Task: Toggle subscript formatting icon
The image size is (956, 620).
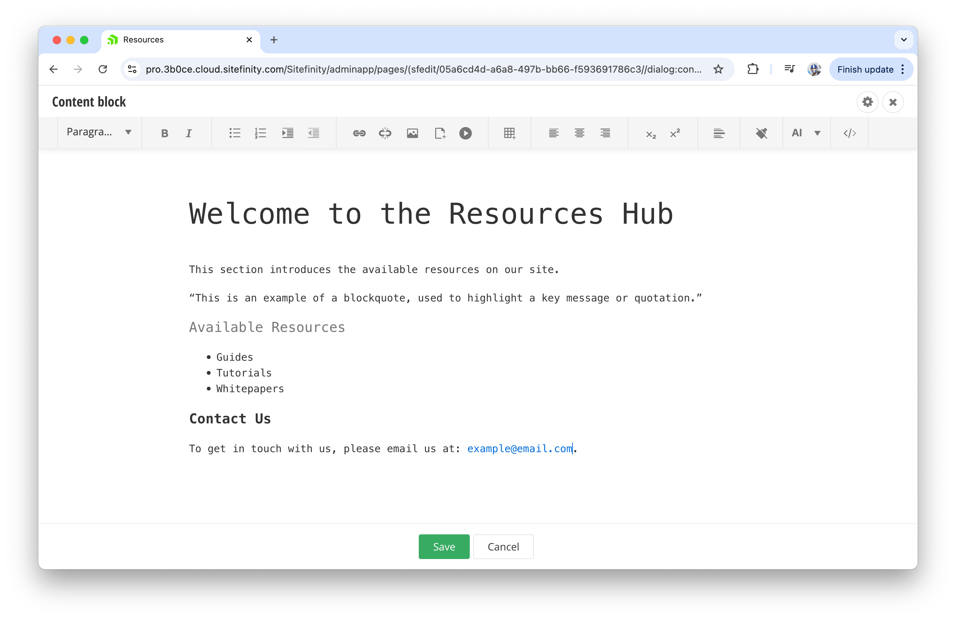Action: (649, 133)
